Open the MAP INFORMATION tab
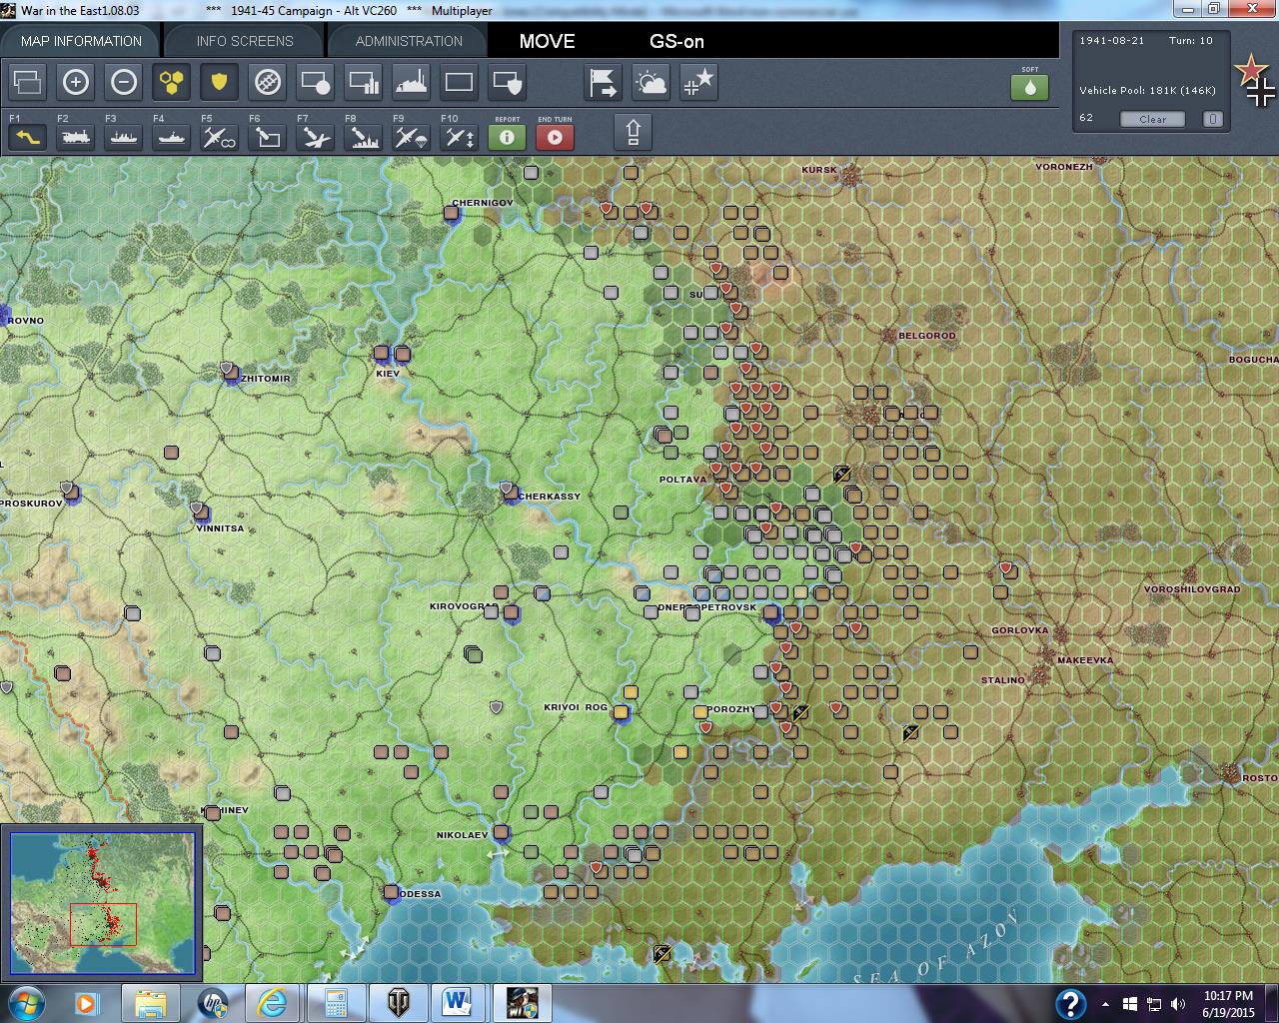The image size is (1279, 1023). click(81, 41)
